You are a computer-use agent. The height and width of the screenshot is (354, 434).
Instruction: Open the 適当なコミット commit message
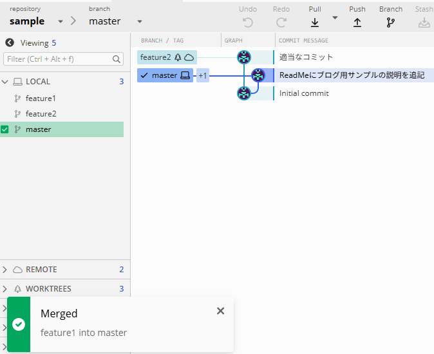(x=306, y=57)
